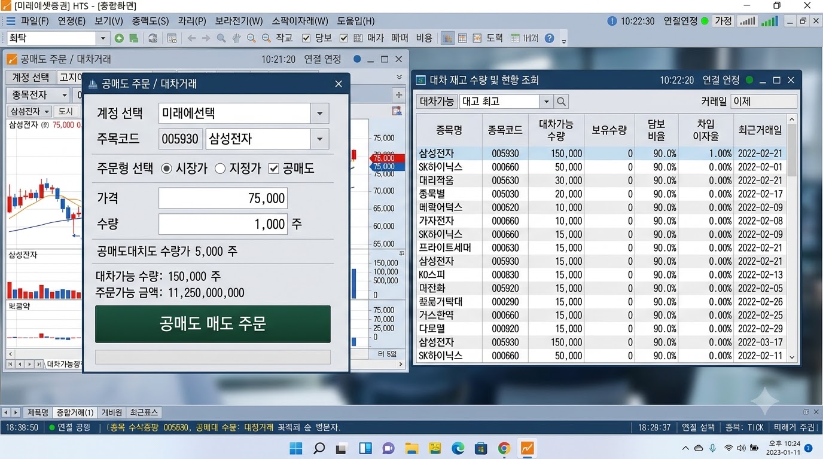Open the 대고 최고 dropdown in inventory window
This screenshot has height=459, width=823.
tap(545, 102)
